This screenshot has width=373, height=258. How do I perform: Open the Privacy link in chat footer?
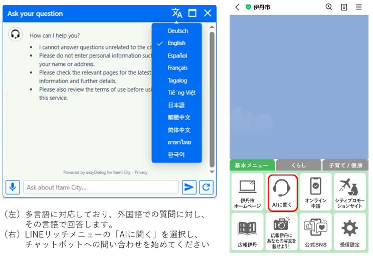pos(141,172)
